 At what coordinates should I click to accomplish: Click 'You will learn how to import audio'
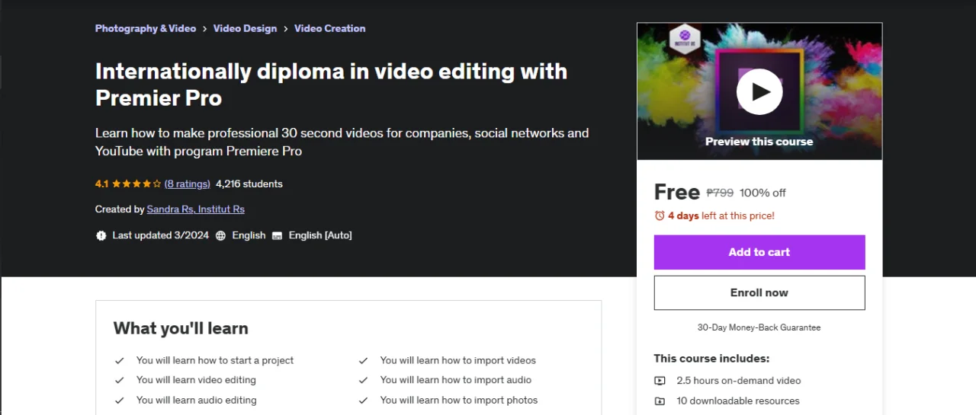(456, 380)
